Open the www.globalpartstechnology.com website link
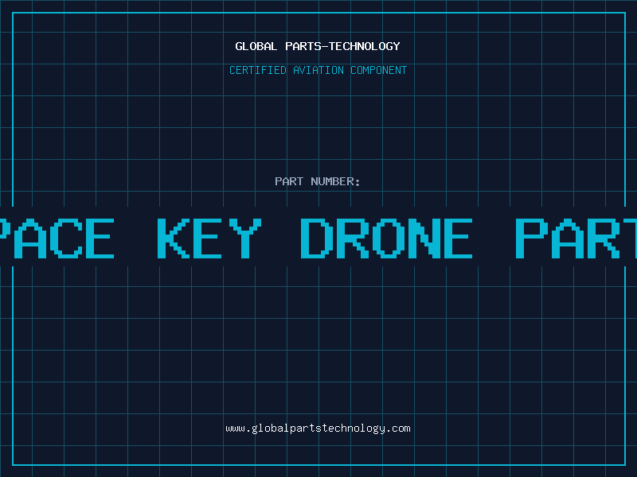 [x=318, y=429]
